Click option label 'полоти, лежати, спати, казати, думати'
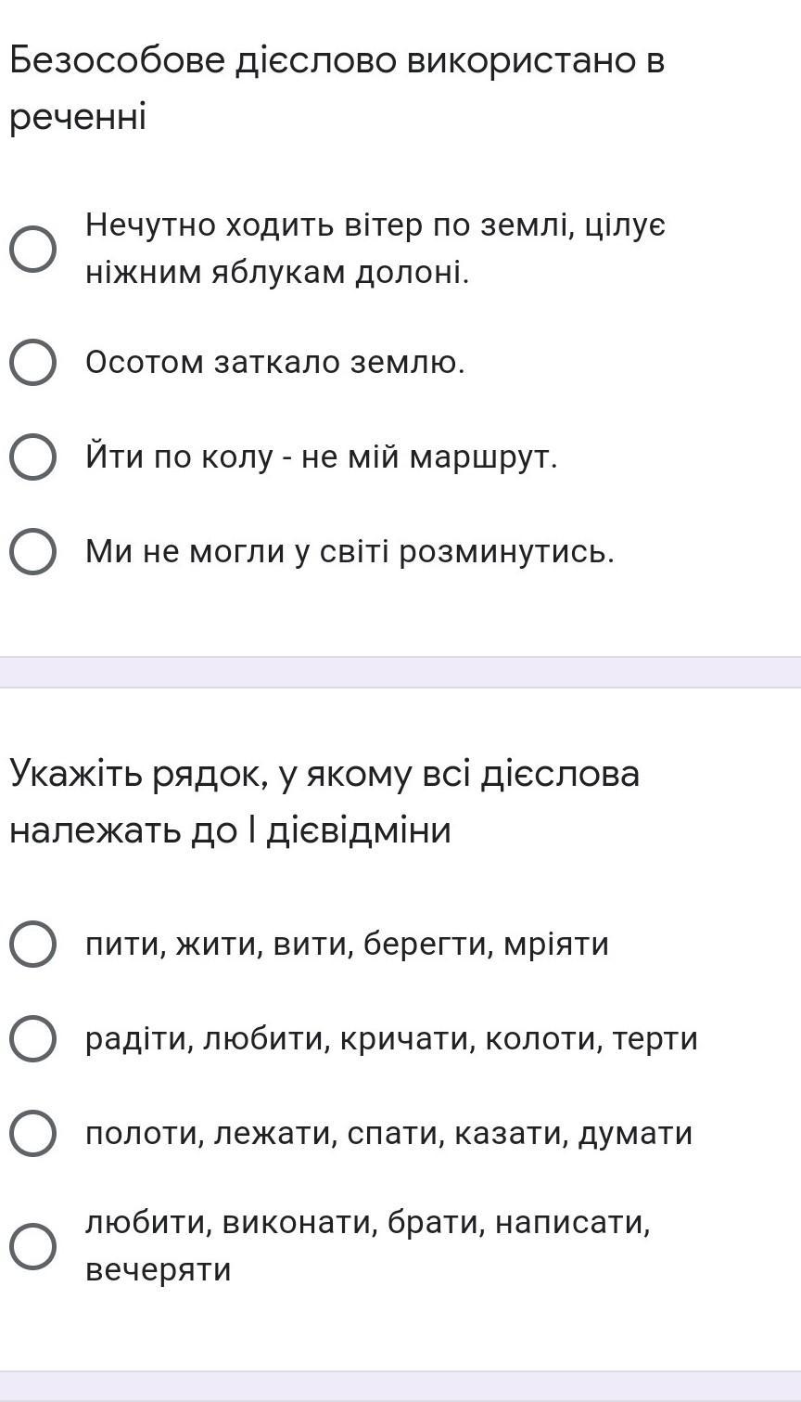Image resolution: width=801 pixels, height=1402 pixels. 388,1133
